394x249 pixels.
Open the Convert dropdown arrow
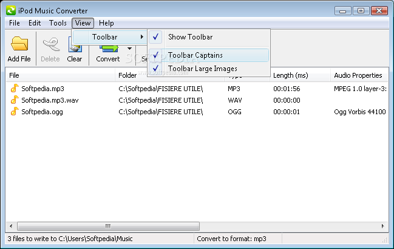(x=129, y=49)
